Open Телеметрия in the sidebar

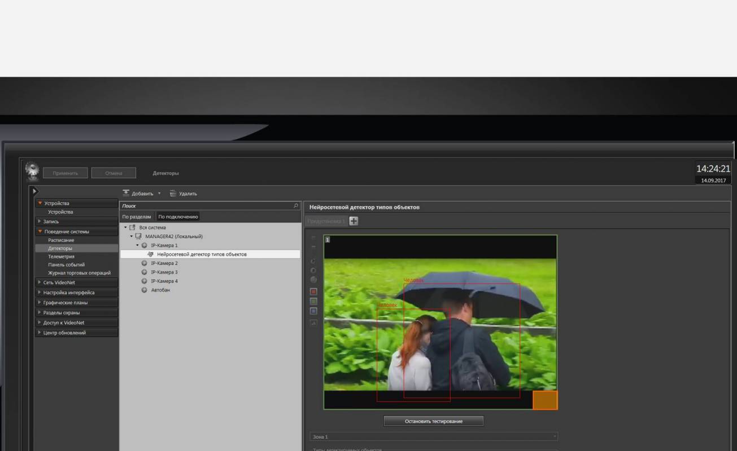[x=61, y=257]
